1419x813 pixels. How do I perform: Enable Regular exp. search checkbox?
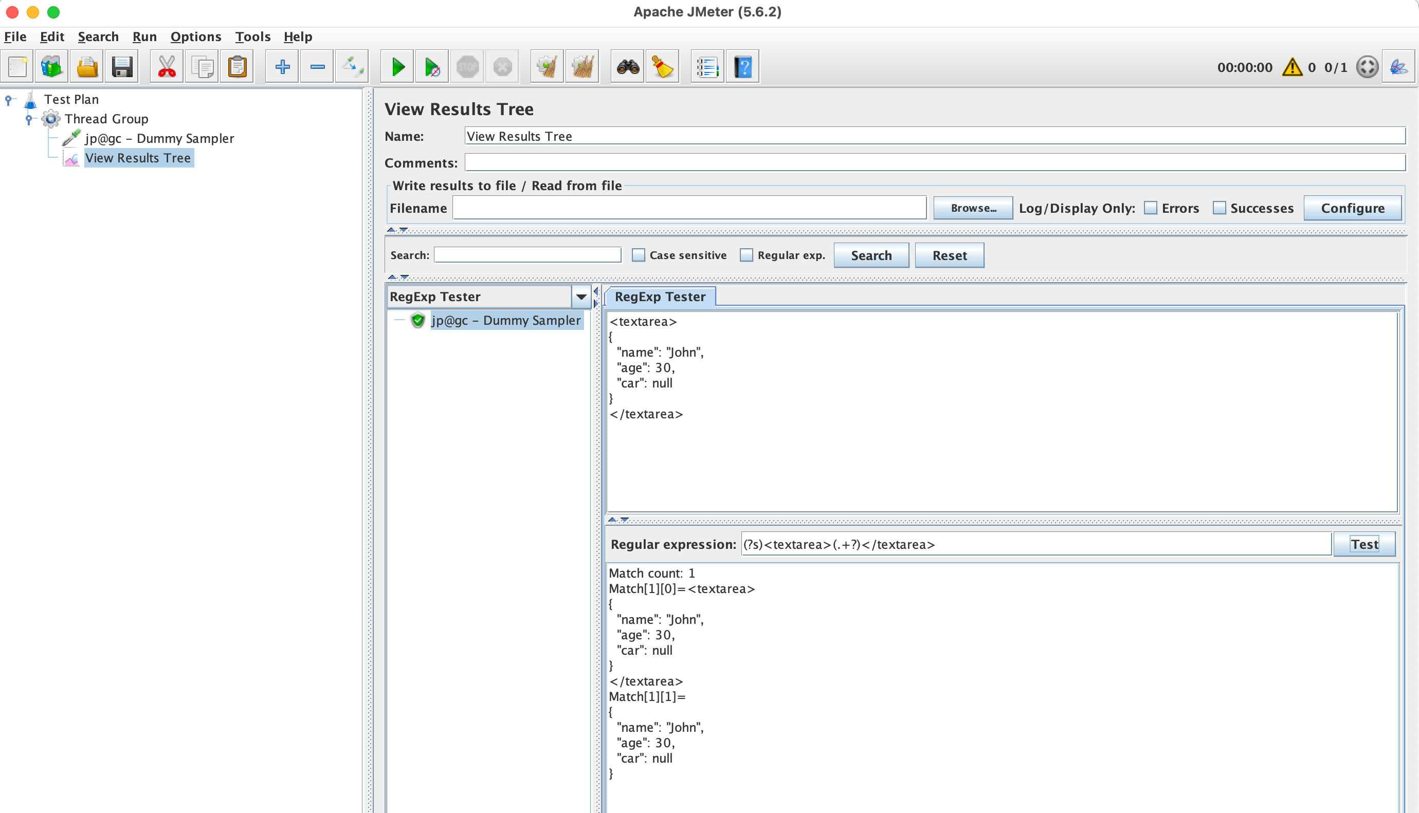[746, 254]
